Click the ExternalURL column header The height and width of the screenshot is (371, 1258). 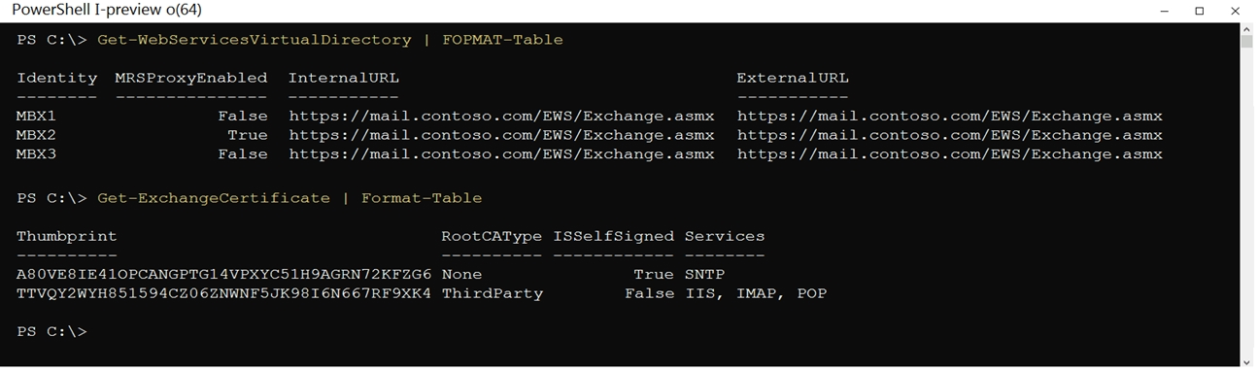click(x=793, y=78)
